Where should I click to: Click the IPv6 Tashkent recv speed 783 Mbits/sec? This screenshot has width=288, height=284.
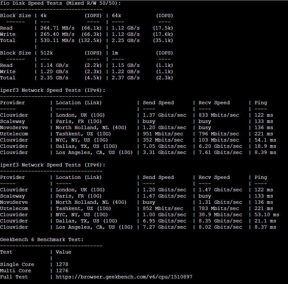tap(219, 208)
